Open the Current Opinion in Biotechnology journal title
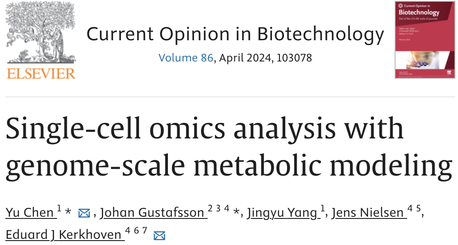Screen dimensions: 458x245 point(235,34)
